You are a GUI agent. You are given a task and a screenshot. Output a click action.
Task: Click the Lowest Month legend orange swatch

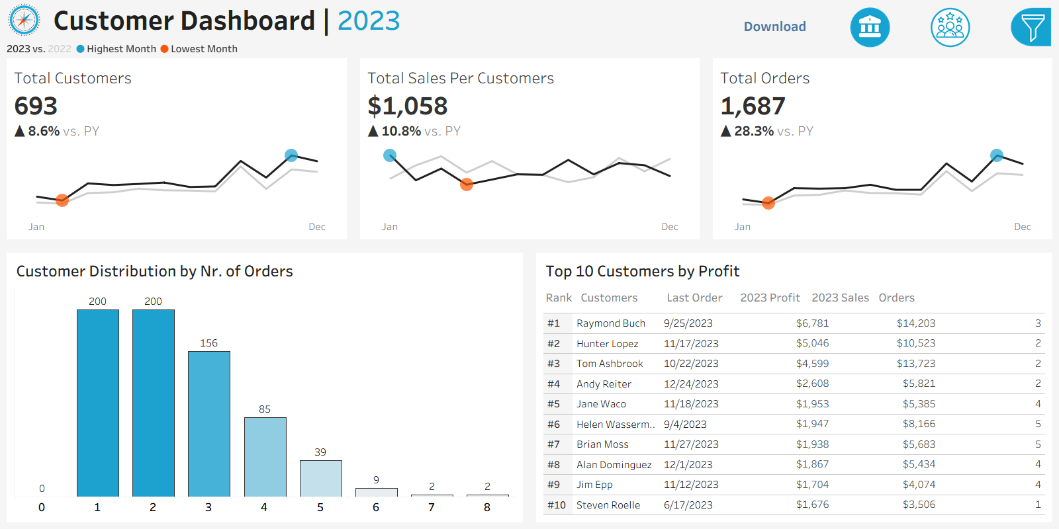click(165, 49)
